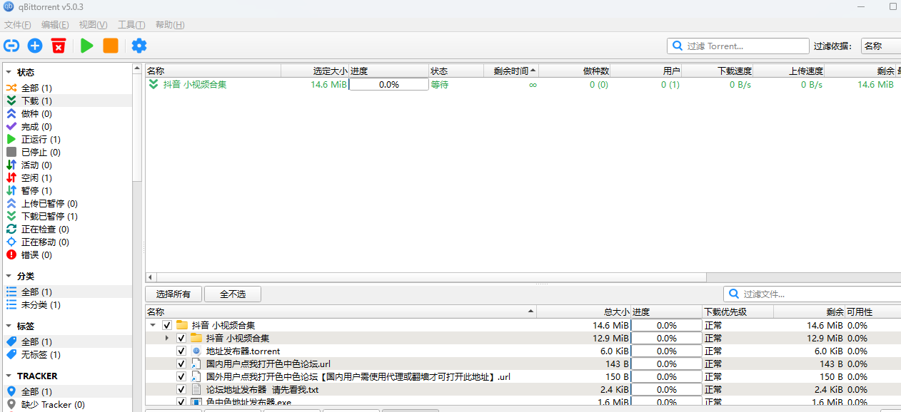This screenshot has width=901, height=412.
Task: Click the add torrent link toolbar icon
Action: click(11, 46)
